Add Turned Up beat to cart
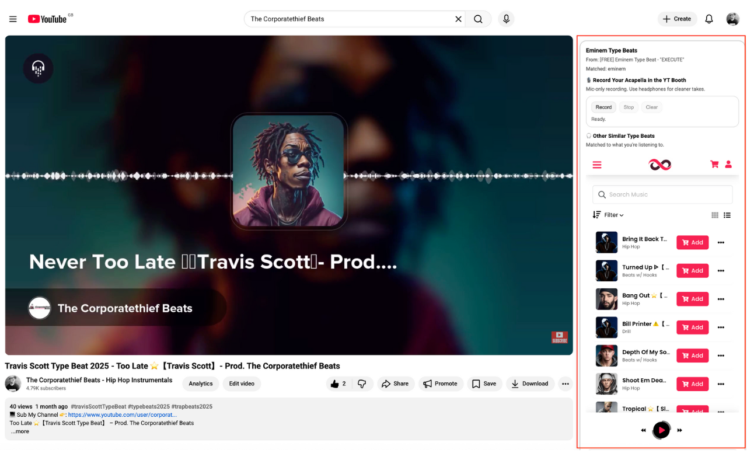Image resolution: width=747 pixels, height=467 pixels. point(693,271)
